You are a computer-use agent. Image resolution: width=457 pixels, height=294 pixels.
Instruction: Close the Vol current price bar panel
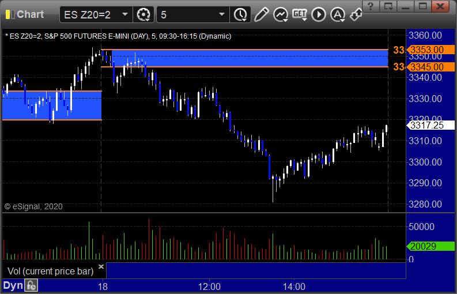101,266
